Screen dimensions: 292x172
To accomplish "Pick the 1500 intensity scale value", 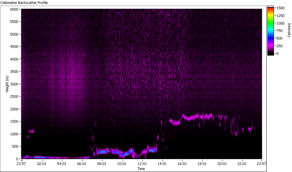I will pyautogui.click(x=280, y=8).
